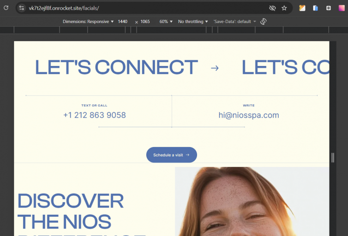Click the Schedule a visit button
348x236 pixels.
[x=172, y=155]
